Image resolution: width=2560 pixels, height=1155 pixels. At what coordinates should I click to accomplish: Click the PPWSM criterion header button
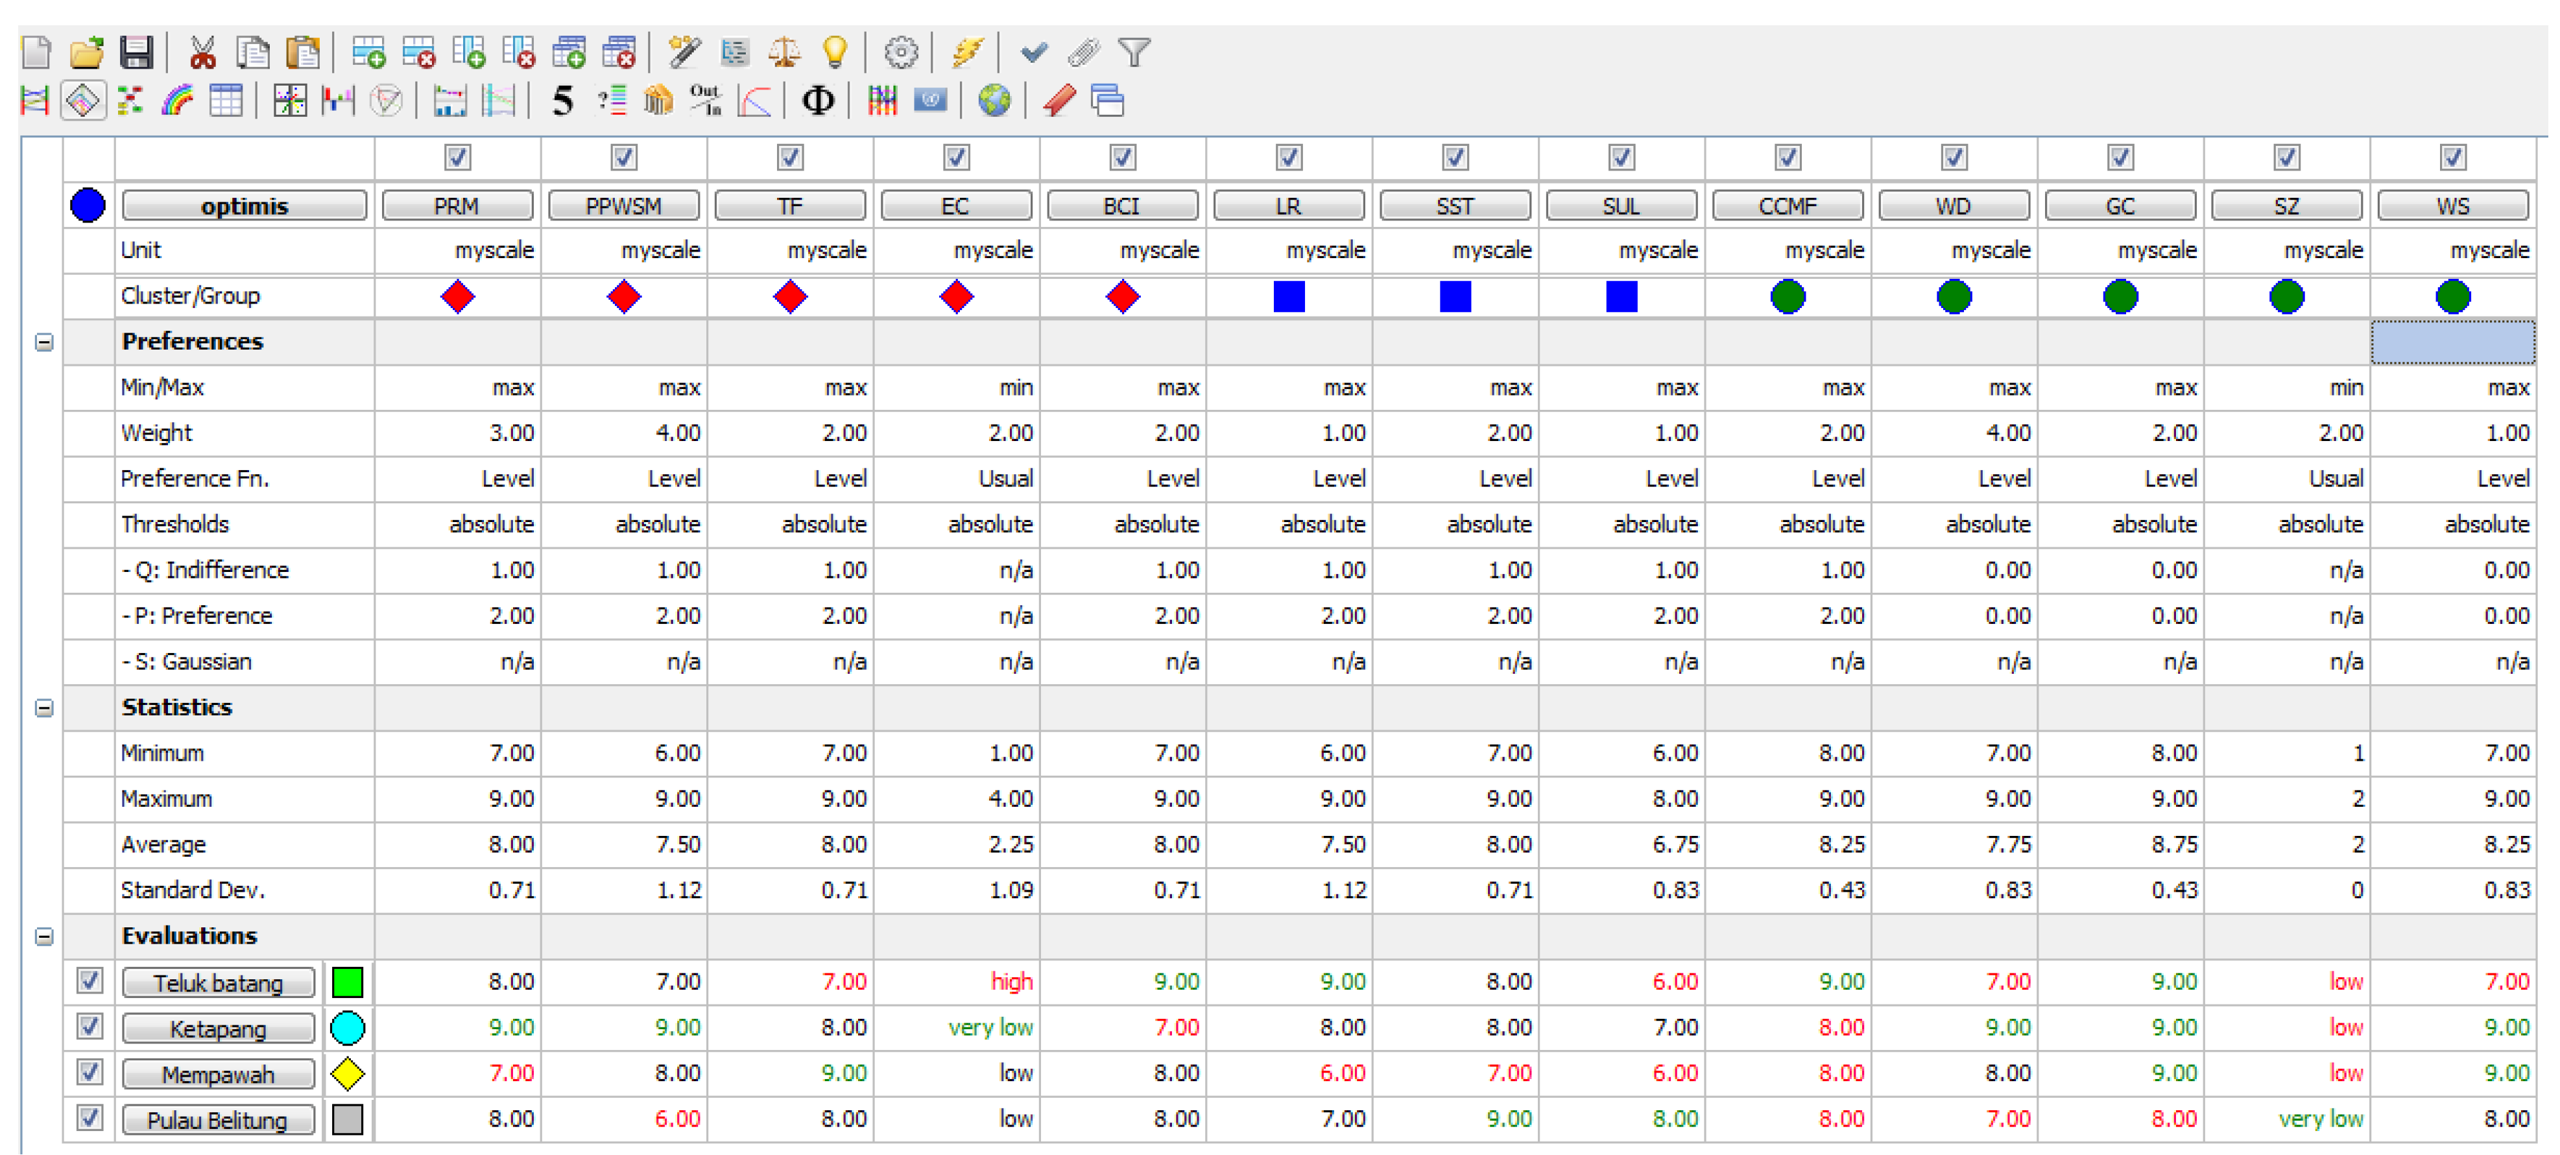(x=623, y=206)
